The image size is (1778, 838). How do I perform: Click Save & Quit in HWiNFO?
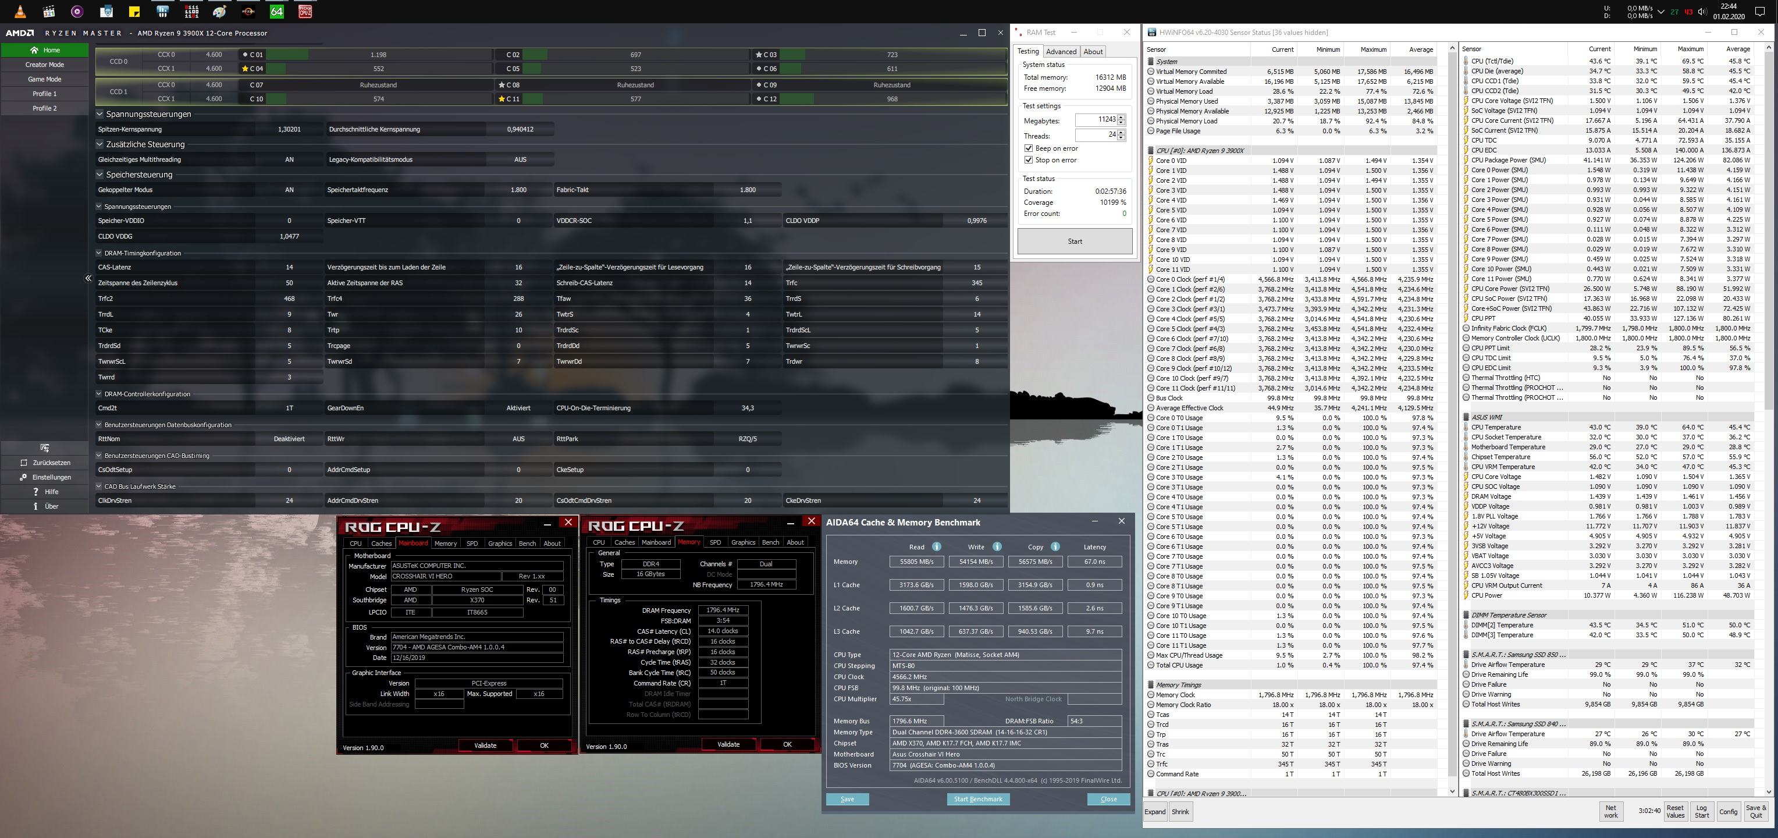[1756, 811]
